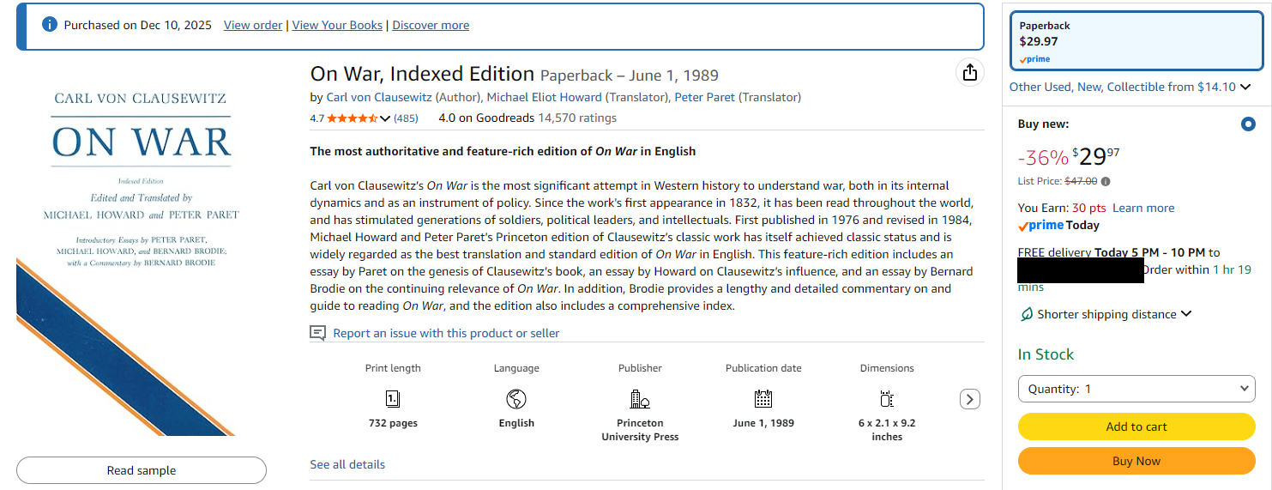Click the shorter shipping distance leaf icon
This screenshot has height=490, width=1272.
tap(1026, 314)
